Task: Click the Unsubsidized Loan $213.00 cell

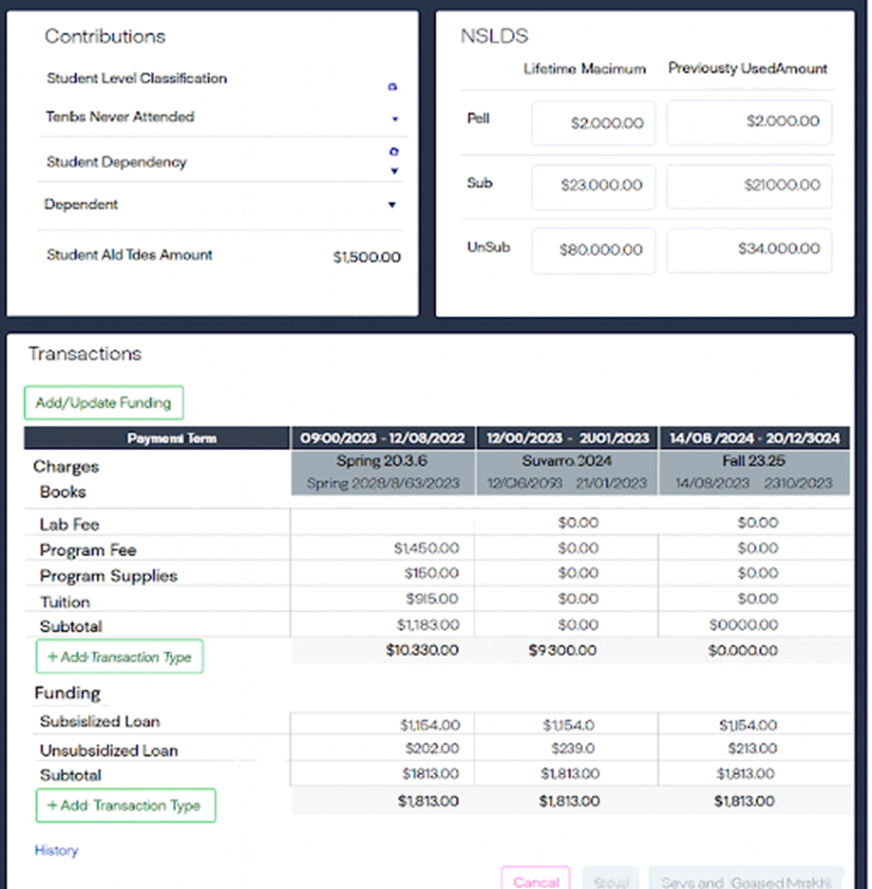Action: (x=752, y=748)
